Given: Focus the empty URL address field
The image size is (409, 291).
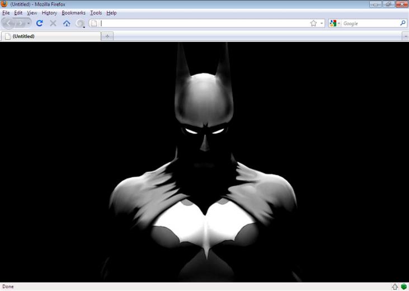Looking at the screenshot, I should click(204, 24).
